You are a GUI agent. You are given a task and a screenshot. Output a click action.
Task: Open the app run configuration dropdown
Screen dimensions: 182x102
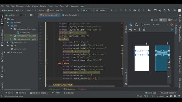pyautogui.click(x=87, y=10)
